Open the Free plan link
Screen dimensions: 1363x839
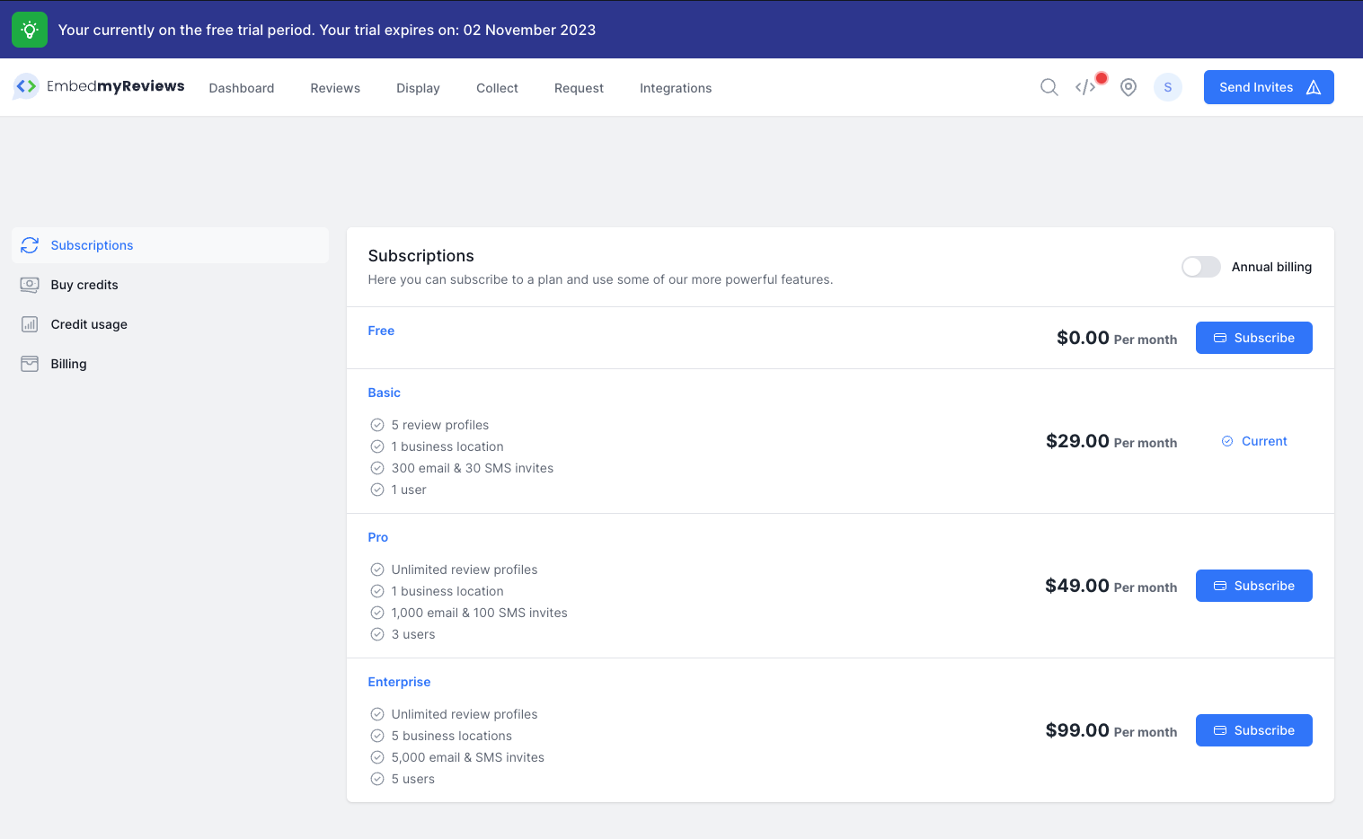click(380, 331)
